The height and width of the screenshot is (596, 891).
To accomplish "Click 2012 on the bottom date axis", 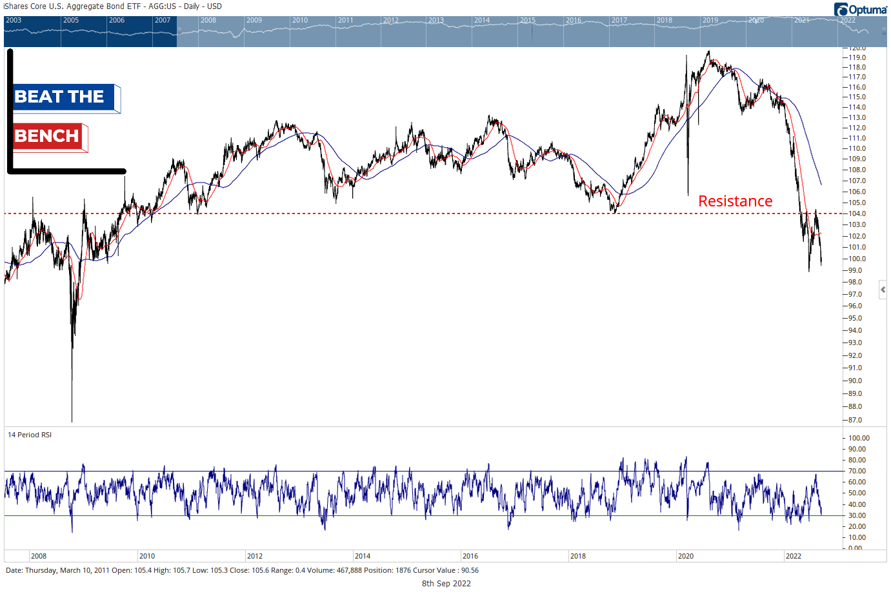I will pyautogui.click(x=255, y=556).
